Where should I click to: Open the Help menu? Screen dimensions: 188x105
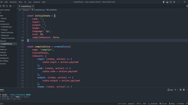coord(43,2)
